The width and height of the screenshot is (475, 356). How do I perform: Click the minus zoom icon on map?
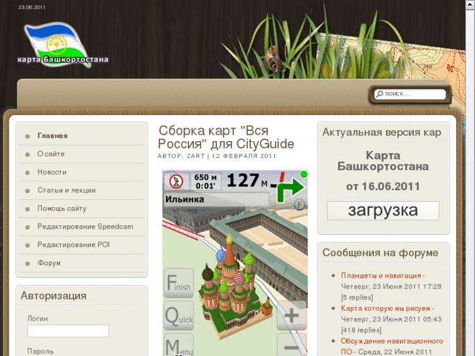(x=291, y=345)
